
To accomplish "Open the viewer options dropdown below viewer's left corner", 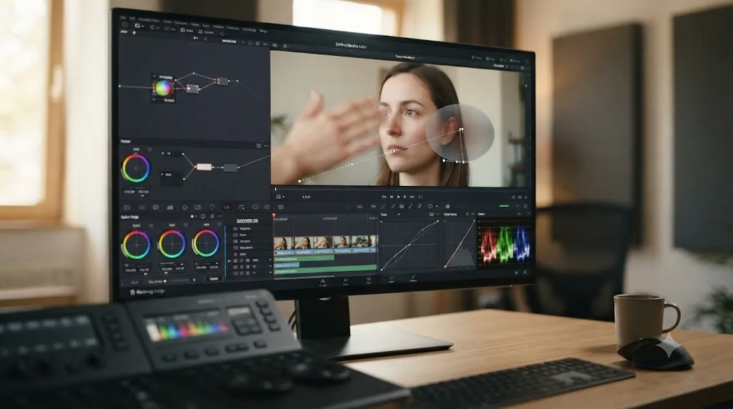I will tap(278, 197).
